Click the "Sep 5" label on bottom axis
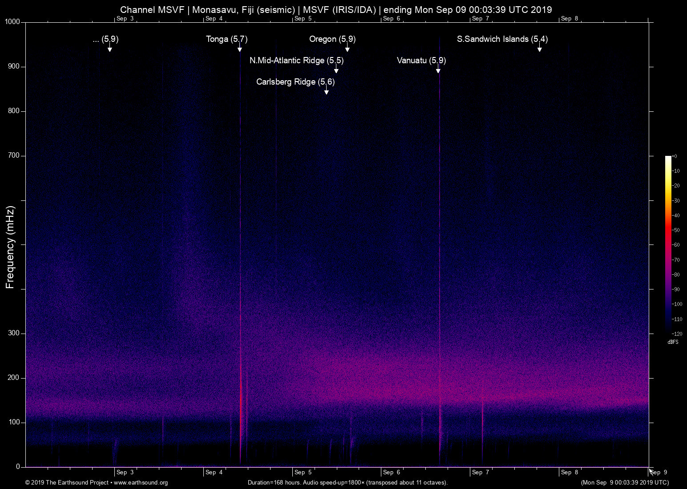This screenshot has height=489, width=687. [303, 473]
